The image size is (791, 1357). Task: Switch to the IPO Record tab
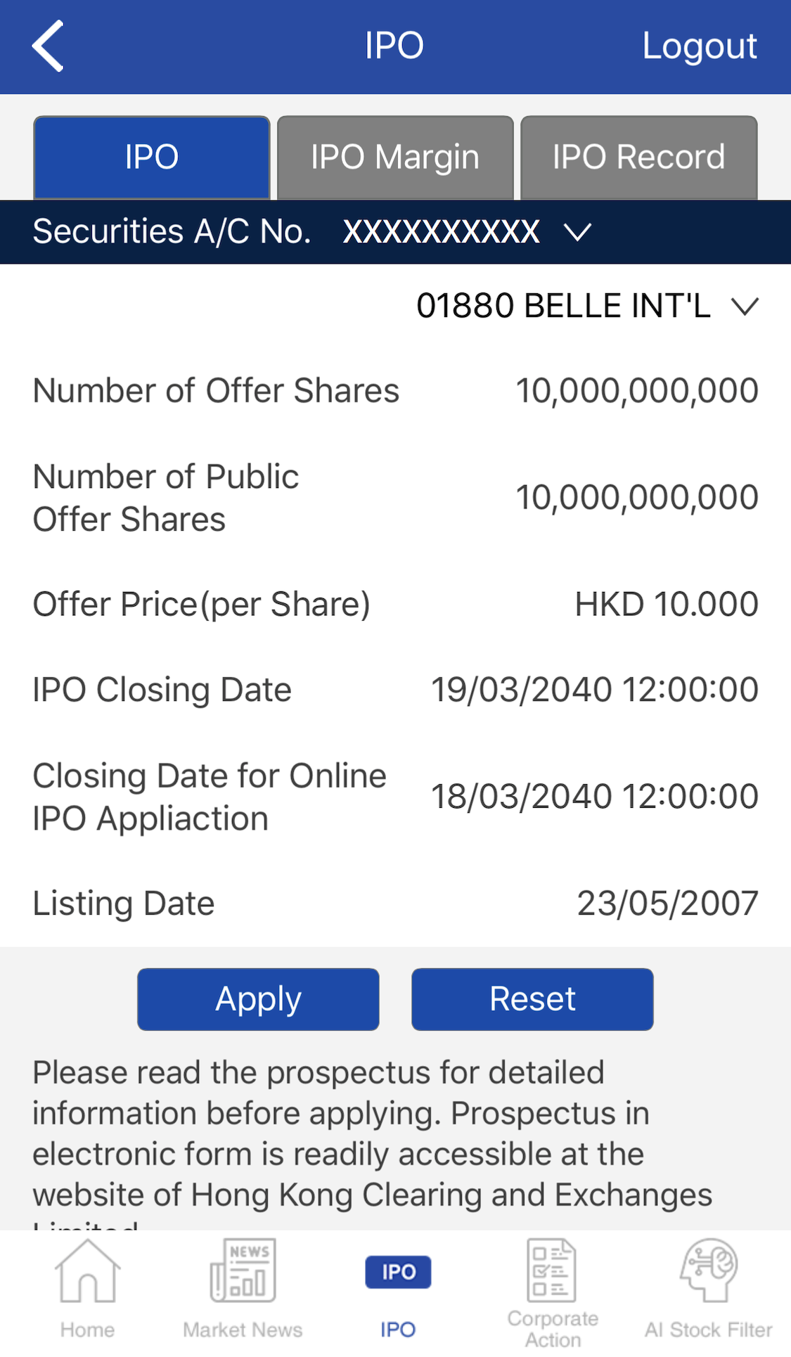(638, 157)
